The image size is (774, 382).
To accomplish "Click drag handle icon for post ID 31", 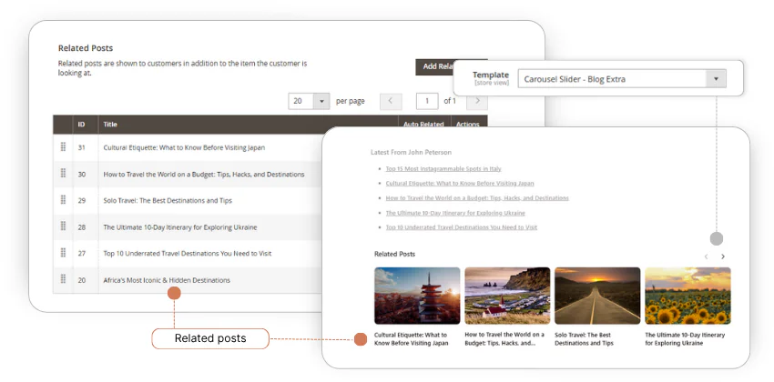I will pos(64,147).
